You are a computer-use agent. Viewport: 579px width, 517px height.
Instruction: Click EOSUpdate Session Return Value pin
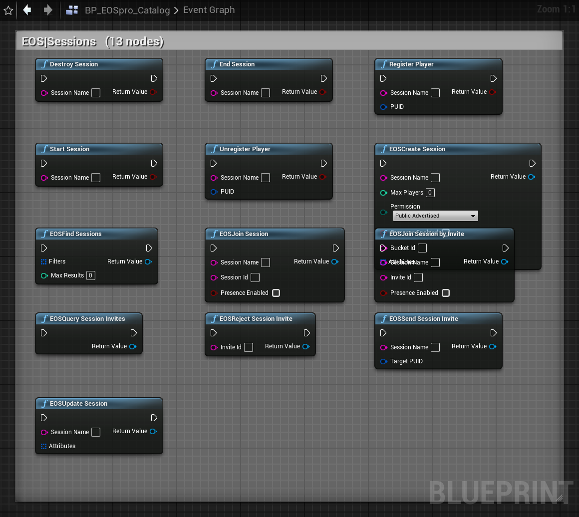pos(153,431)
